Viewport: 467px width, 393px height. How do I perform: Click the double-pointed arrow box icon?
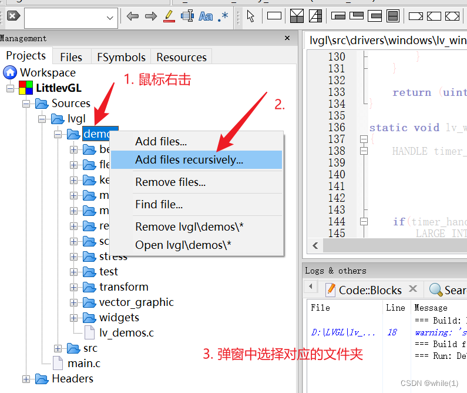point(452,16)
